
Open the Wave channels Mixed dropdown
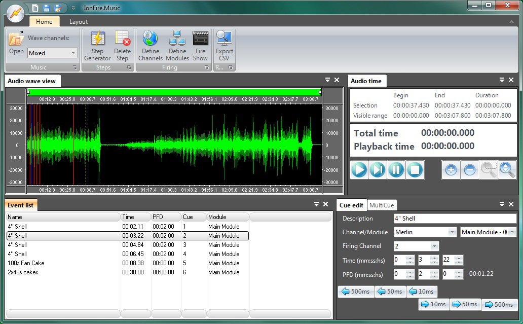(73, 53)
